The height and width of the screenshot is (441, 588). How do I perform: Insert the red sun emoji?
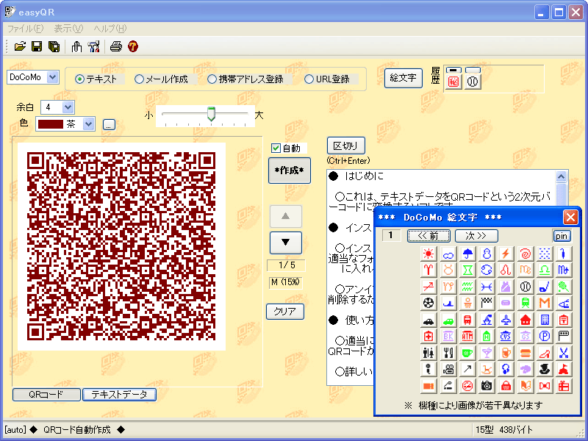[429, 254]
